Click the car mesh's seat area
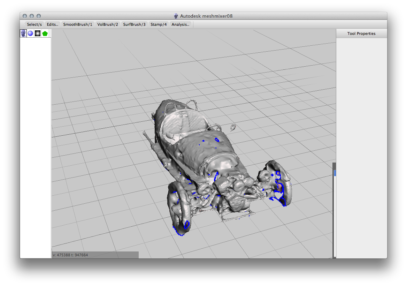Screen dimensions: 407x286 click(185, 123)
